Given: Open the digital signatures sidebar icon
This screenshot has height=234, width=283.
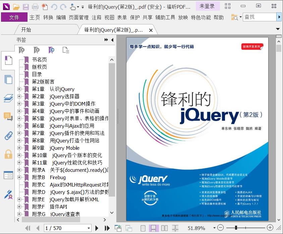Looking at the screenshot, I should [x=8, y=195].
